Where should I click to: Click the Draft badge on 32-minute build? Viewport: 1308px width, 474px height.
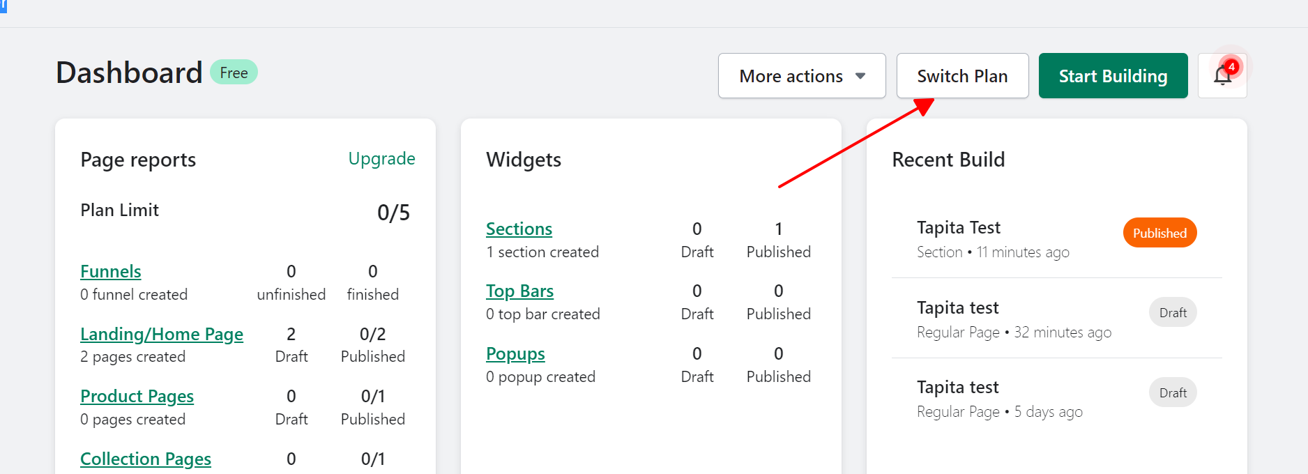tap(1172, 313)
